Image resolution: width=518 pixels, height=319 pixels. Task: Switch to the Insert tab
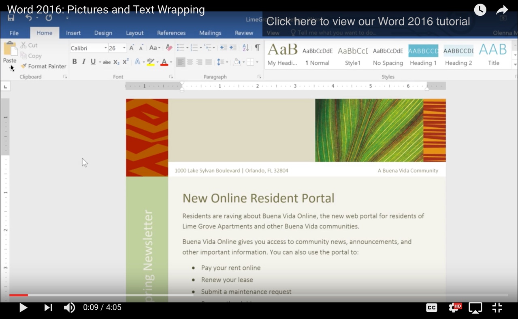pyautogui.click(x=73, y=33)
